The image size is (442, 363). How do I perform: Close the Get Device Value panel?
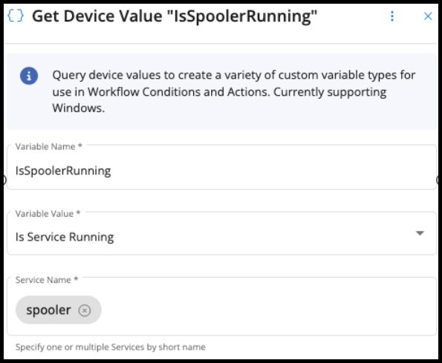pyautogui.click(x=428, y=16)
